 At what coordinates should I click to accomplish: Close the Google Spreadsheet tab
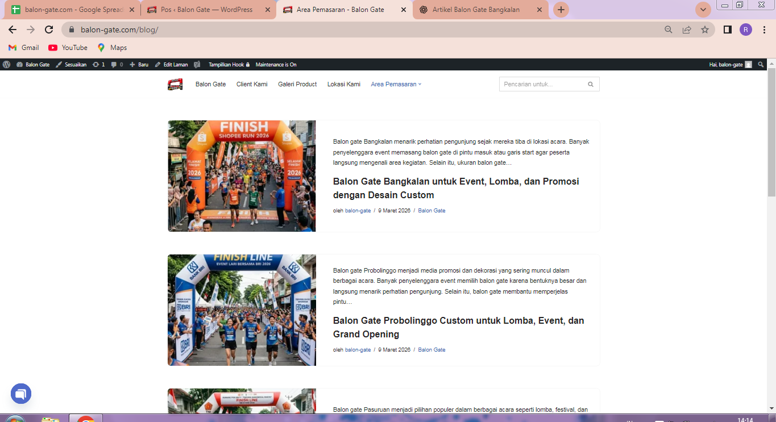tap(132, 10)
